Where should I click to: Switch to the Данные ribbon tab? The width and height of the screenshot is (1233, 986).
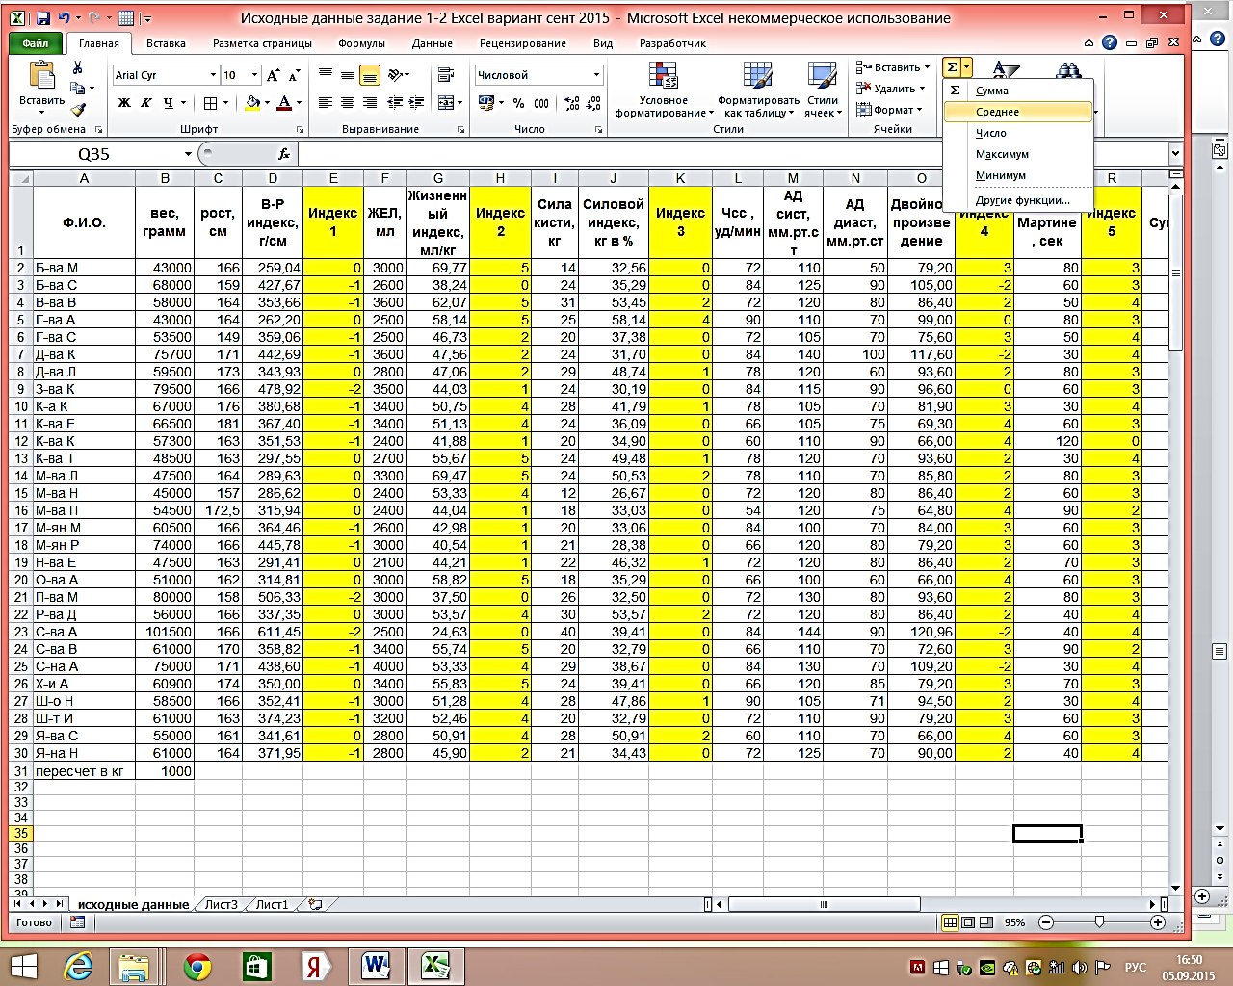coord(432,43)
